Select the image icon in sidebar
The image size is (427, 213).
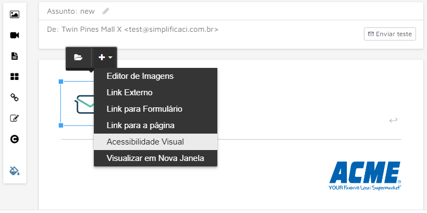pyautogui.click(x=14, y=14)
